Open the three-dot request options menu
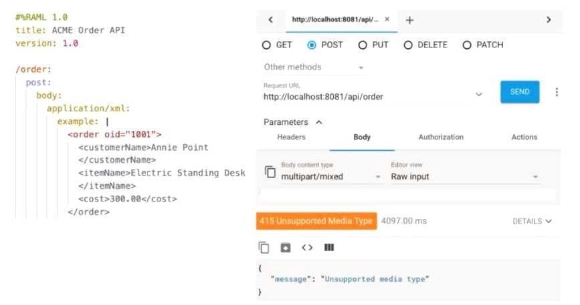 557,92
